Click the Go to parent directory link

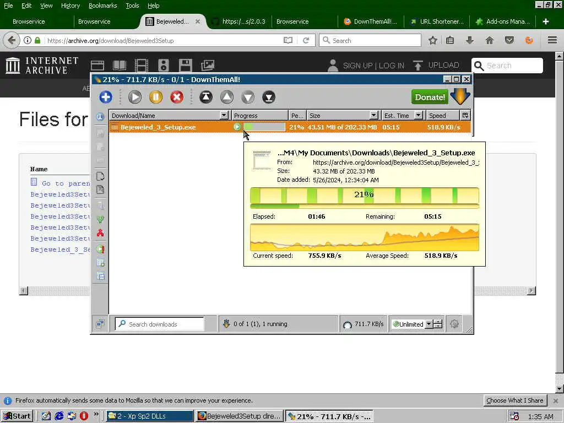pos(66,183)
